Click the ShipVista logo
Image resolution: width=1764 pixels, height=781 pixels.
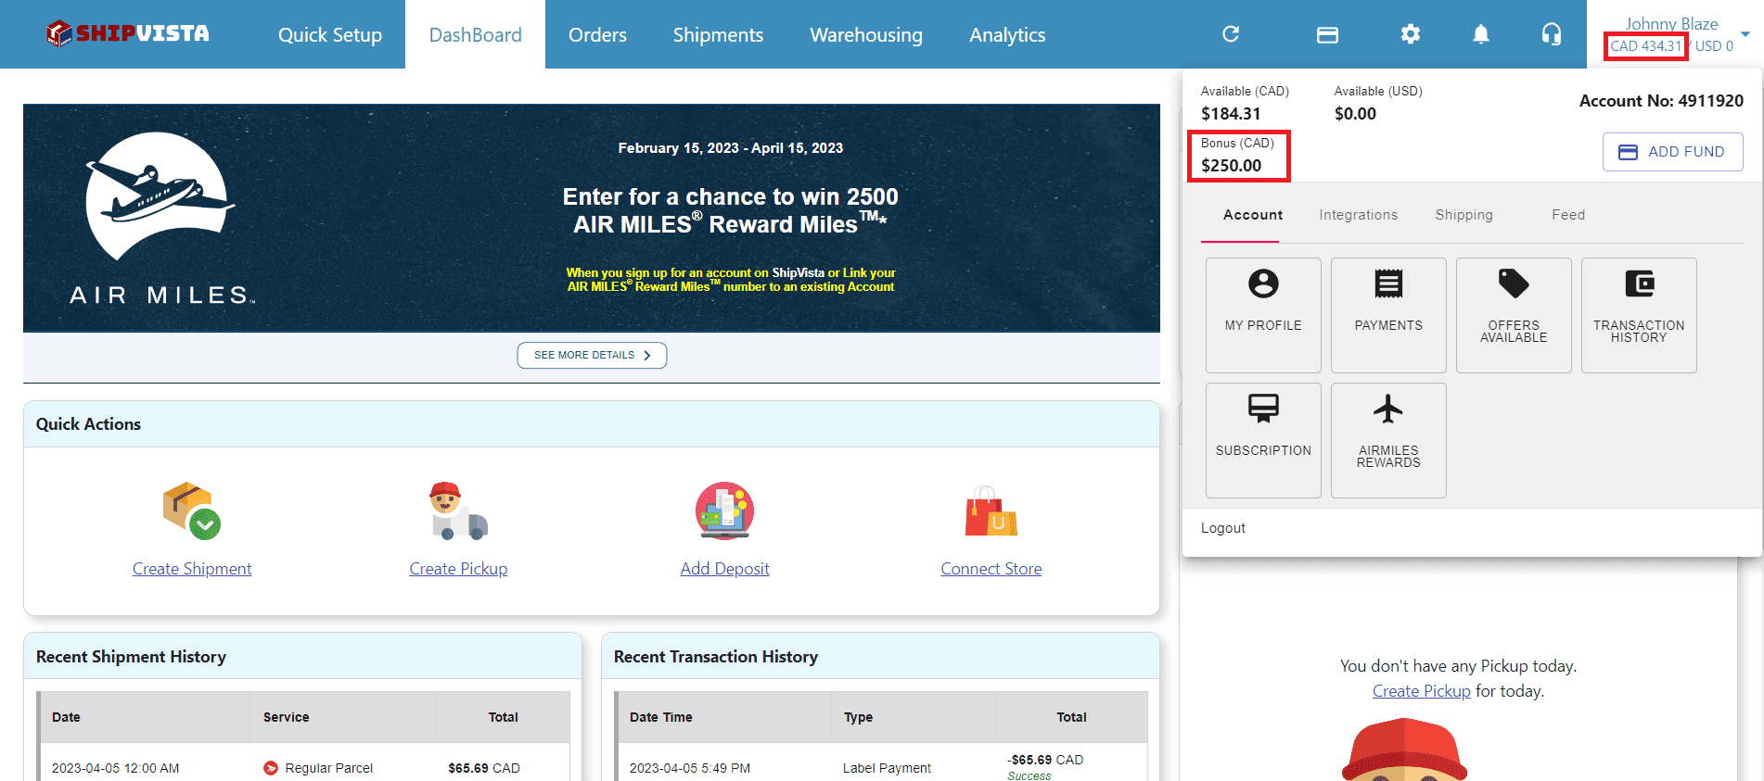128,33
